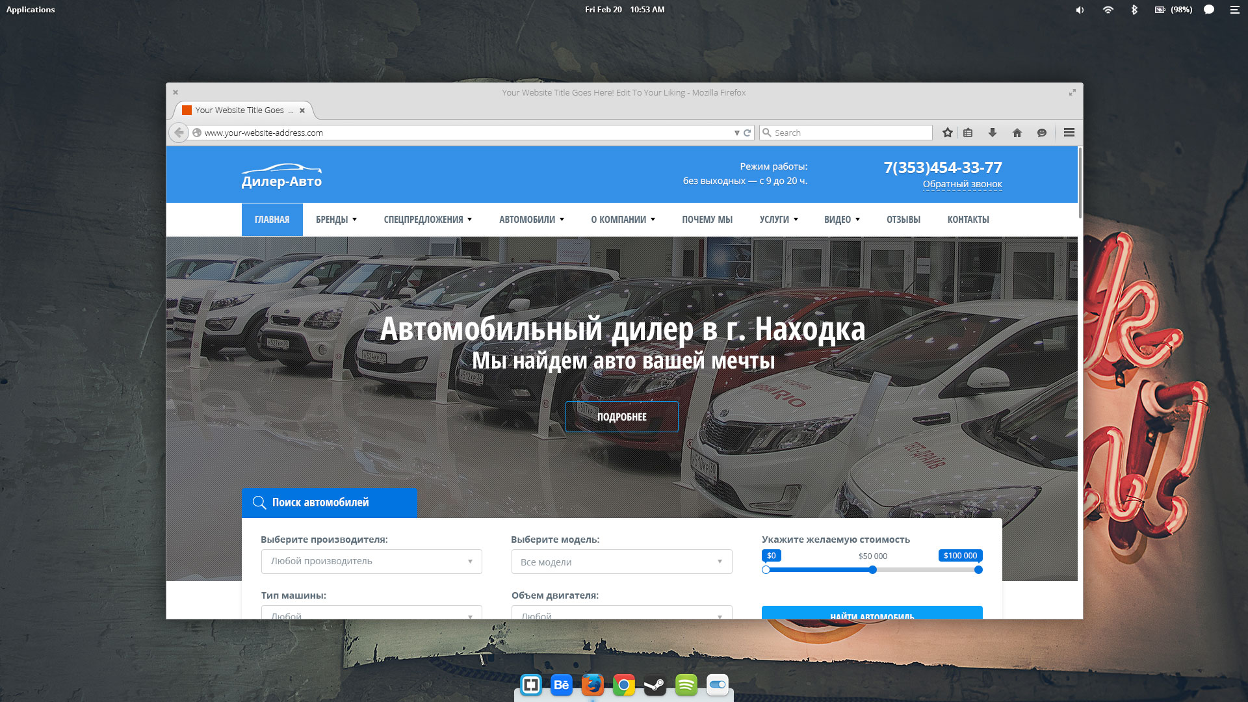Image resolution: width=1248 pixels, height=702 pixels.
Task: Expand the Все модели dropdown
Action: 621,562
